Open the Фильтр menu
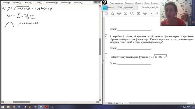The image size is (195, 109). 79,2
